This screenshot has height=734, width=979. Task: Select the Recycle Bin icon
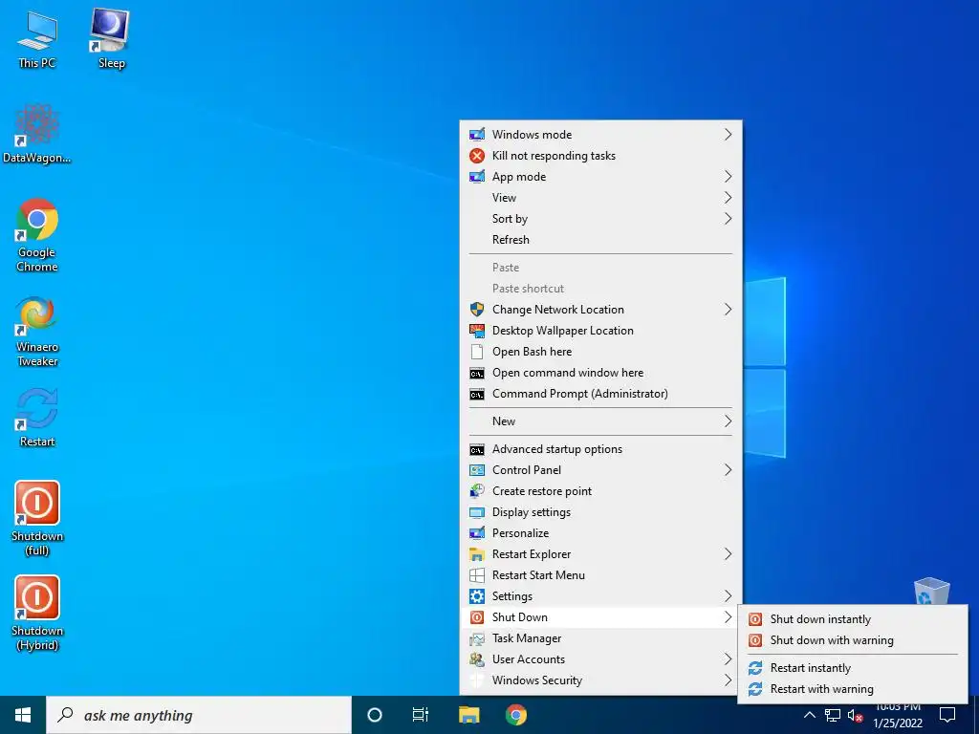tap(931, 591)
